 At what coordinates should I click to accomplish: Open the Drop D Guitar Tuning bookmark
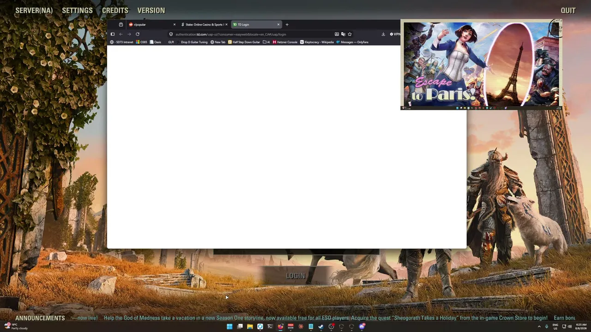pyautogui.click(x=192, y=42)
